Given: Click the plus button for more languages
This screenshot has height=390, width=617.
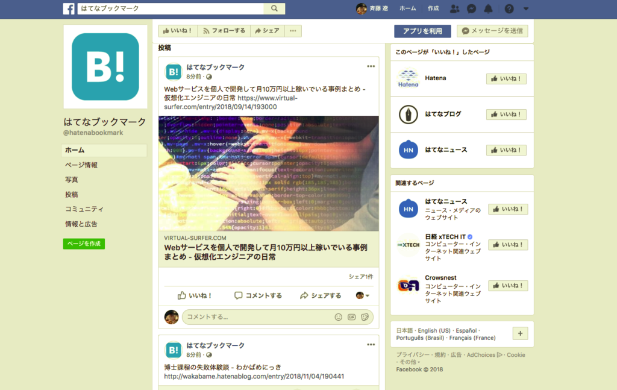Looking at the screenshot, I should [x=520, y=333].
